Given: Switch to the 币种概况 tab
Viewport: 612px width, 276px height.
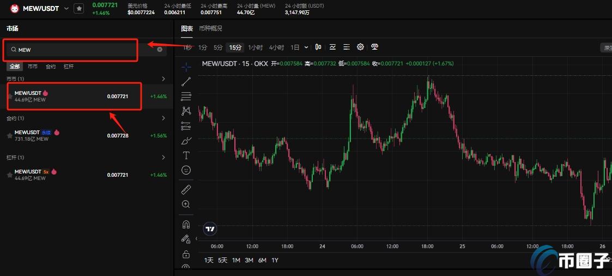Looking at the screenshot, I should tap(210, 28).
